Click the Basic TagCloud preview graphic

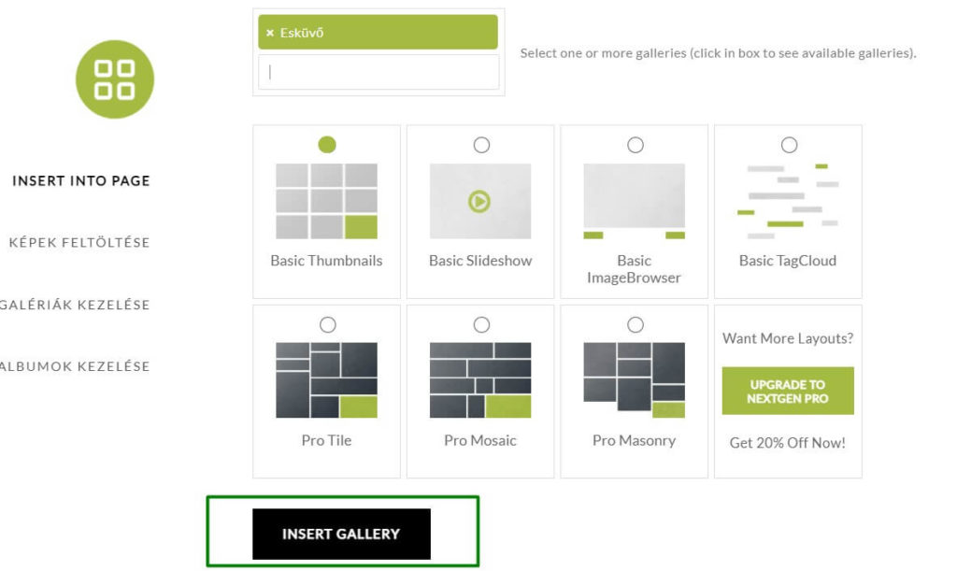[788, 201]
